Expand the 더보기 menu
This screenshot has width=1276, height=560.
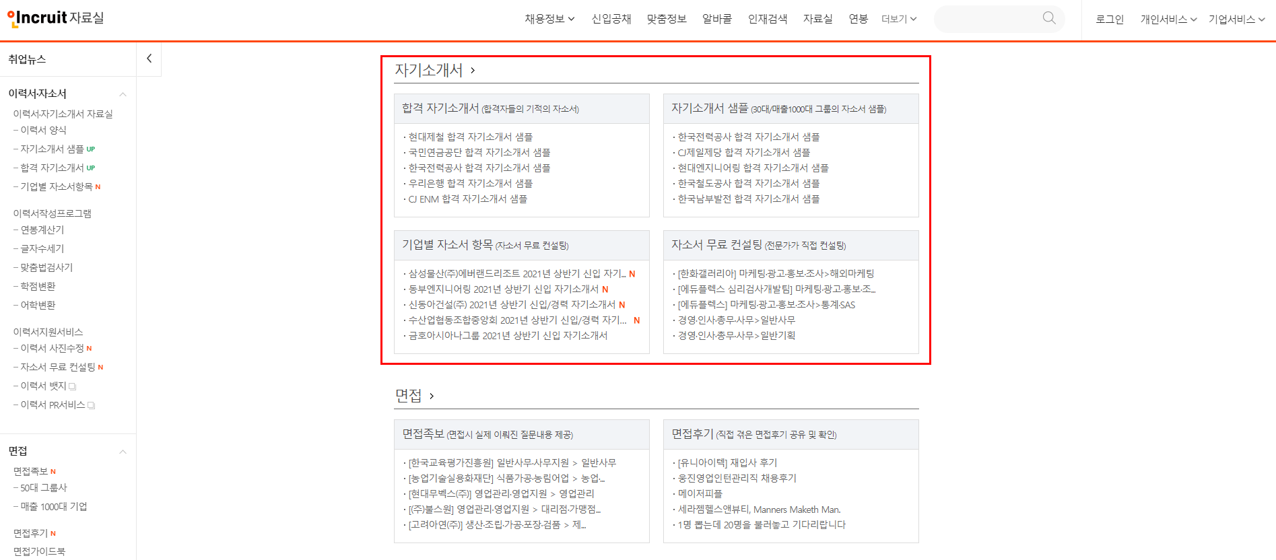coord(899,19)
